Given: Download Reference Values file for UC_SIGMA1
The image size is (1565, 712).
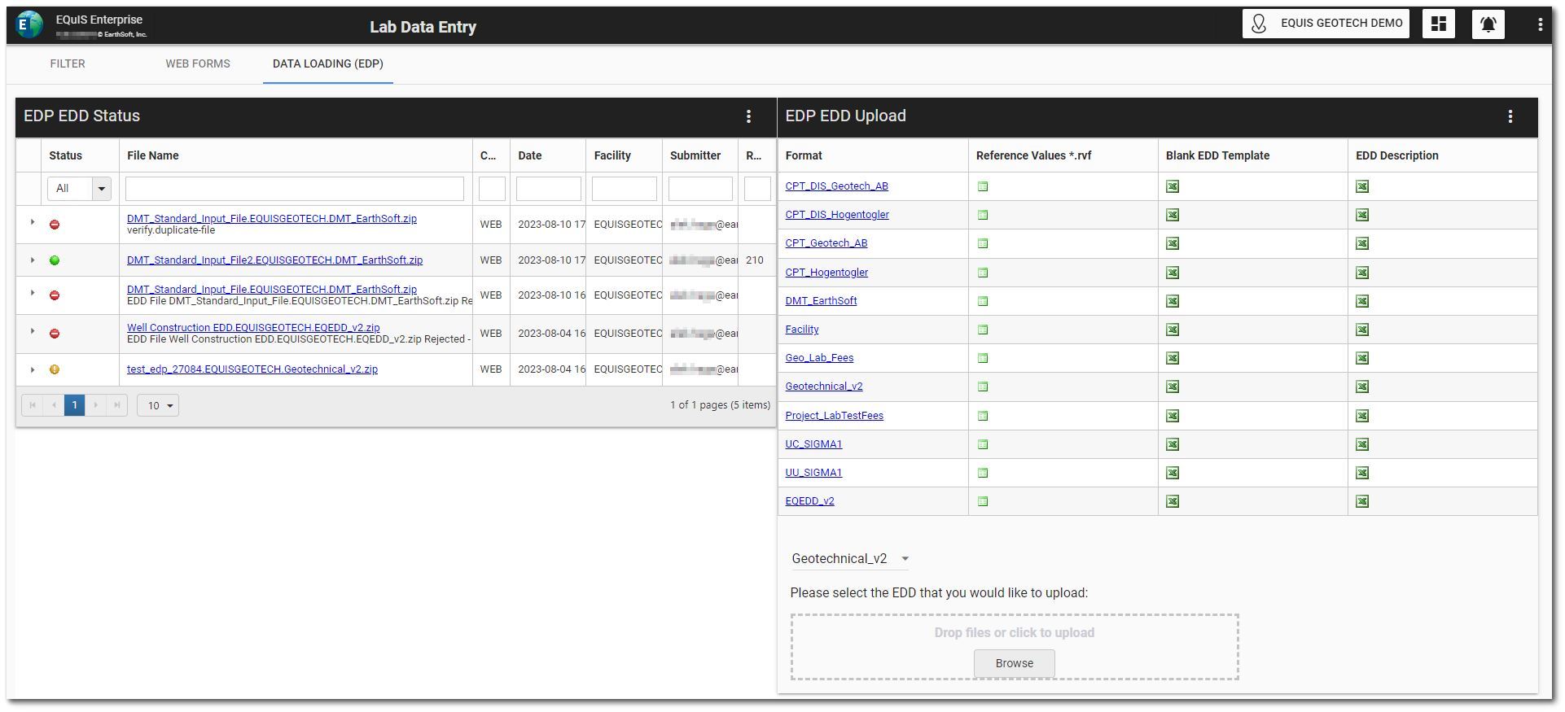Looking at the screenshot, I should (983, 444).
